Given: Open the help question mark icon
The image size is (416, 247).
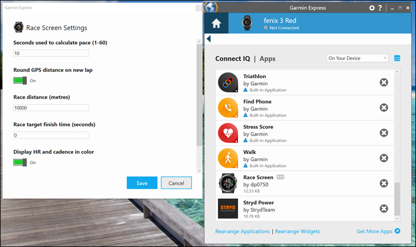Looking at the screenshot, I should [380, 7].
